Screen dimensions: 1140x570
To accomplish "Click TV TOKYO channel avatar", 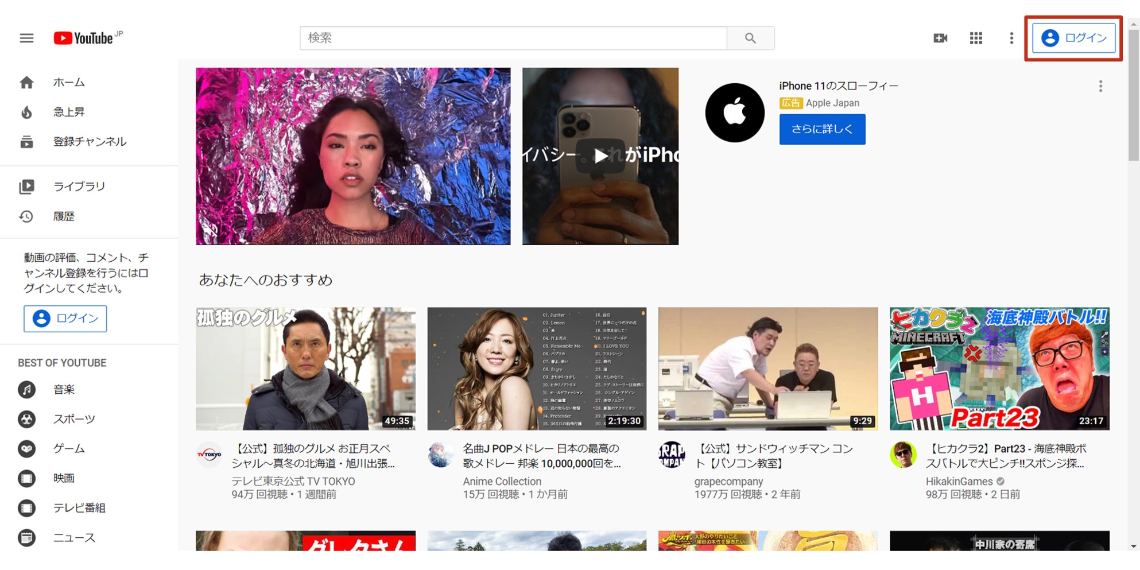I will (x=209, y=455).
